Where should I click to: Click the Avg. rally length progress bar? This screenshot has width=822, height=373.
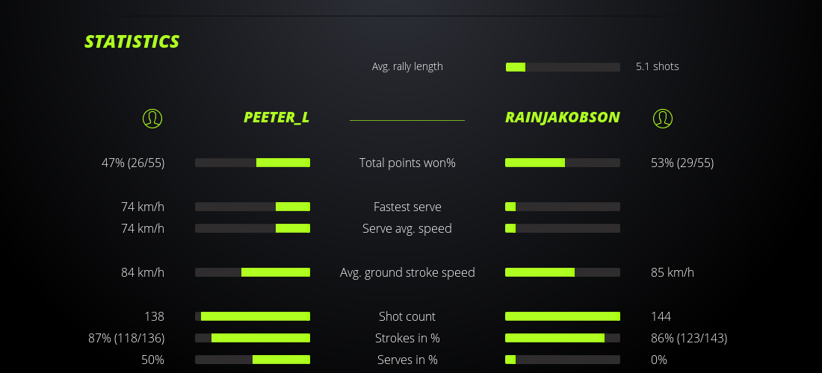click(563, 67)
